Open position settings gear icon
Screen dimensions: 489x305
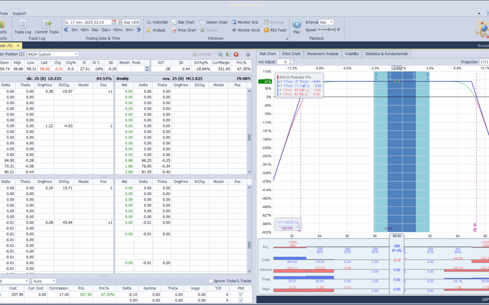(248, 54)
